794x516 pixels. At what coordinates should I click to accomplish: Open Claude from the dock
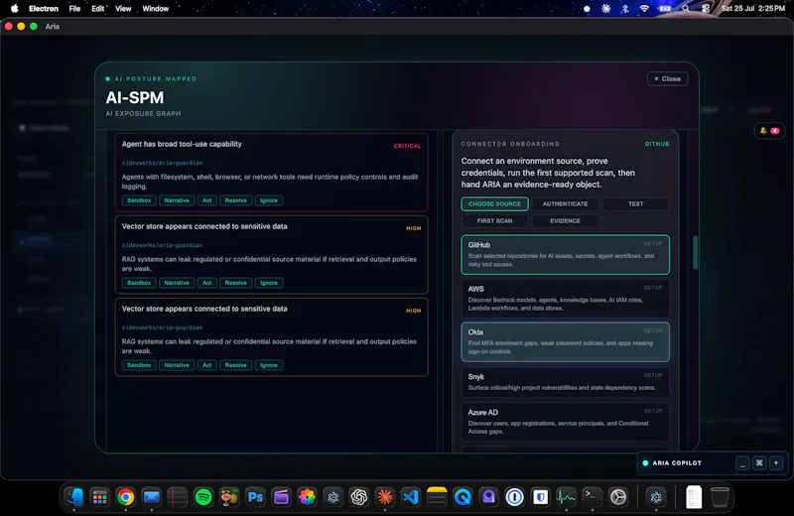(385, 497)
